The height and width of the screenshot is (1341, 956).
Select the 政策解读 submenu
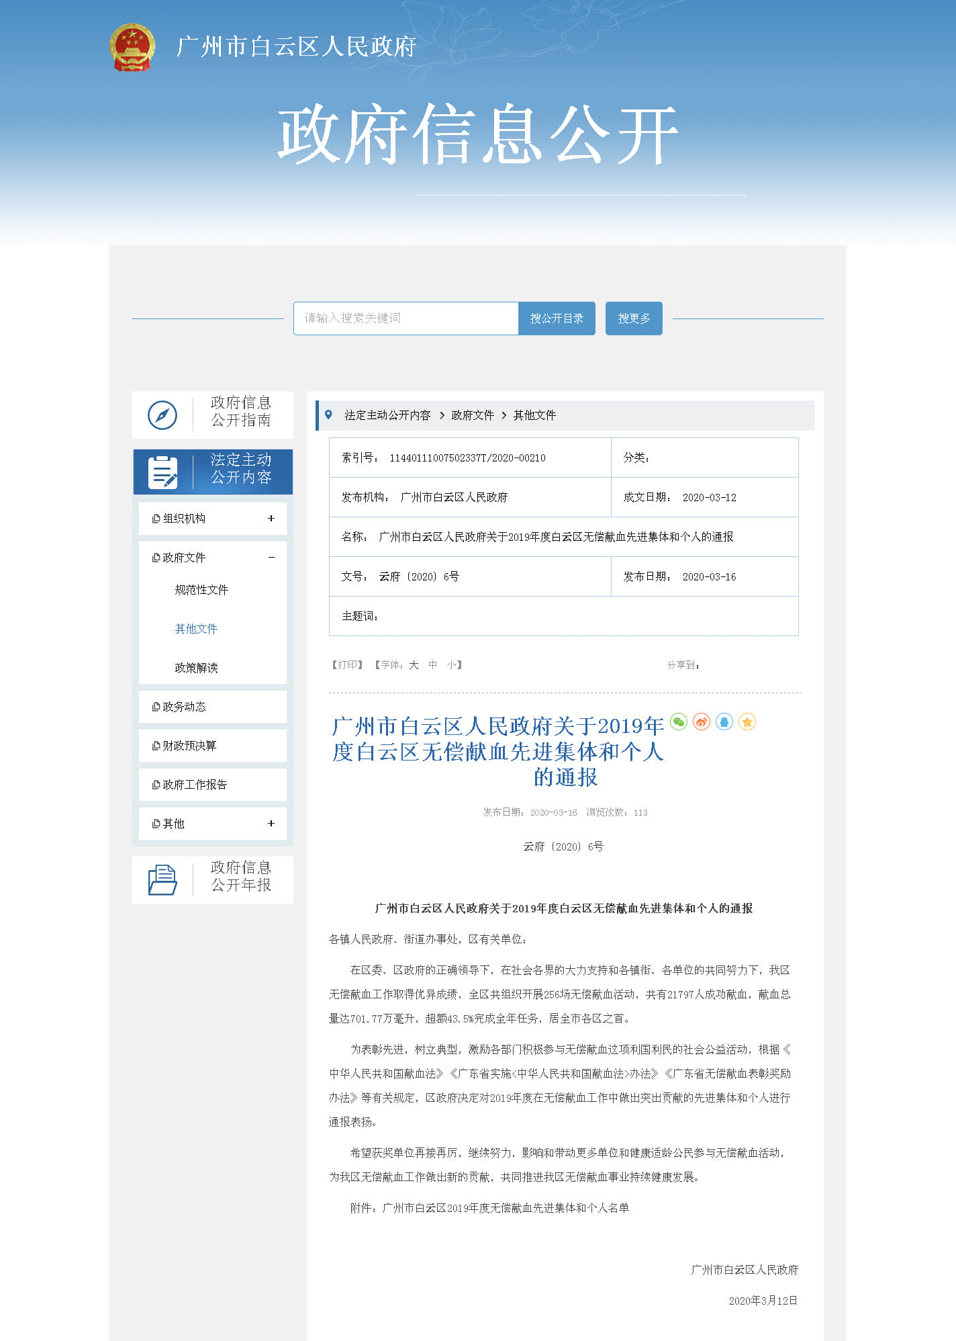196,668
